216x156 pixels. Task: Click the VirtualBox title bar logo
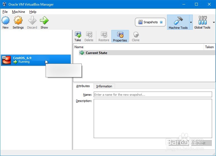(x=4, y=4)
